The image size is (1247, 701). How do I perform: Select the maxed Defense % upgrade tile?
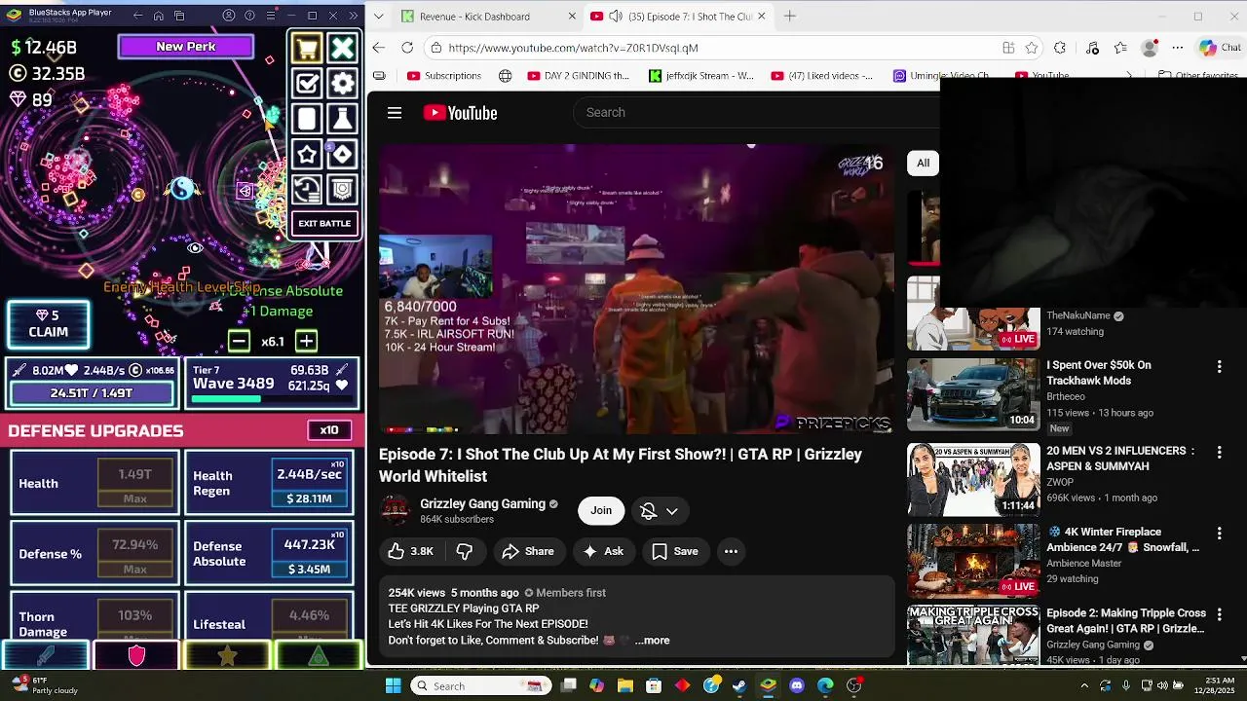click(x=94, y=553)
